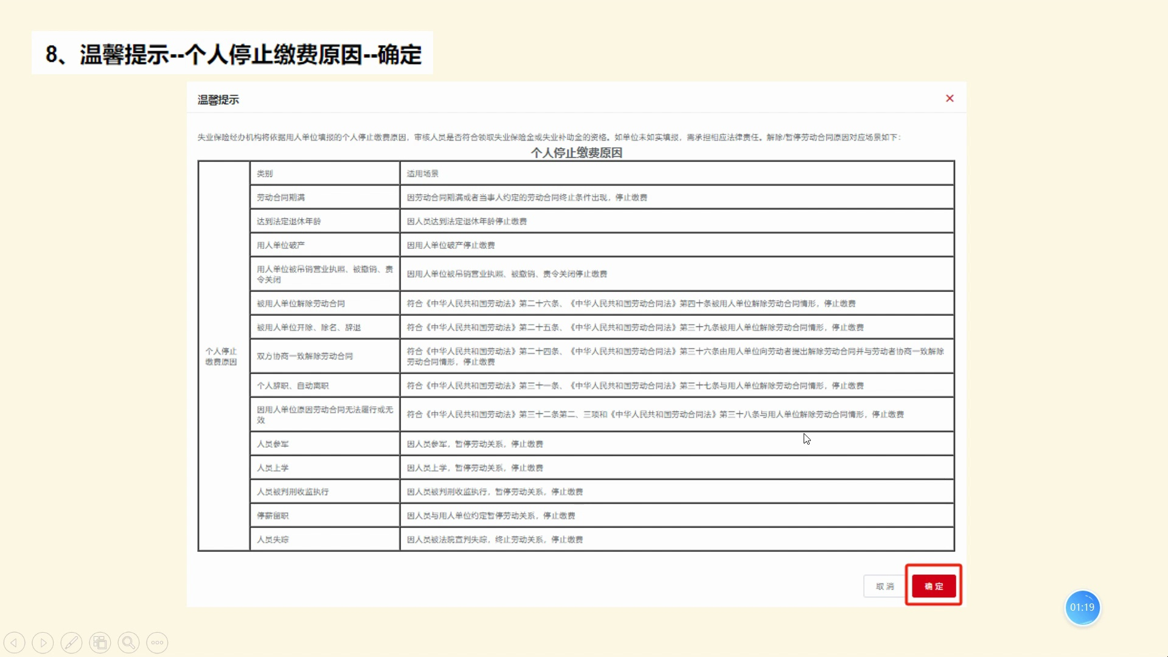
Task: Click the 因用人单位破产停止缴费 description
Action: (x=451, y=245)
